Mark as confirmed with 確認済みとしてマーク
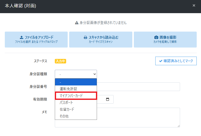This screenshot has height=136, width=201. [x=176, y=61]
